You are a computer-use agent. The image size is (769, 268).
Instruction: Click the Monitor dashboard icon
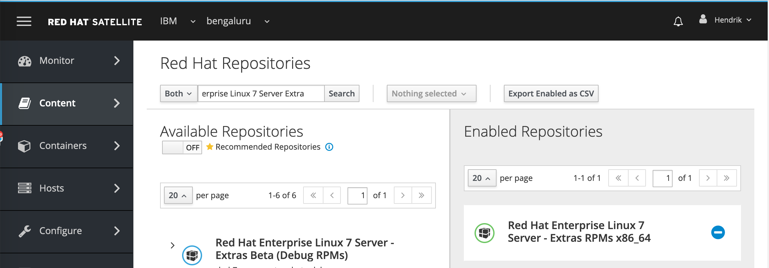tap(25, 61)
